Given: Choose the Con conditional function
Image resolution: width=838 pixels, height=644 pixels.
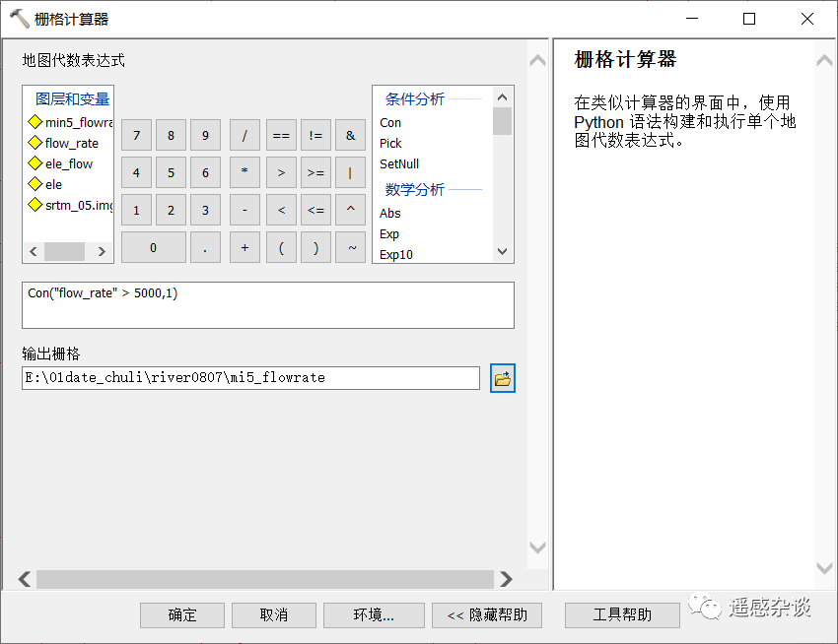Looking at the screenshot, I should point(390,123).
